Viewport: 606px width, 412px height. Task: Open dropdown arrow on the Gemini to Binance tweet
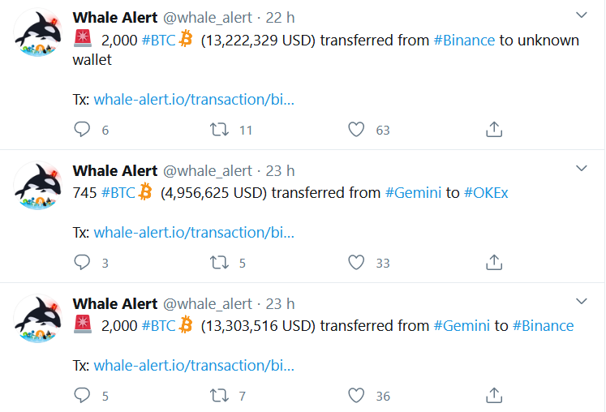(582, 301)
